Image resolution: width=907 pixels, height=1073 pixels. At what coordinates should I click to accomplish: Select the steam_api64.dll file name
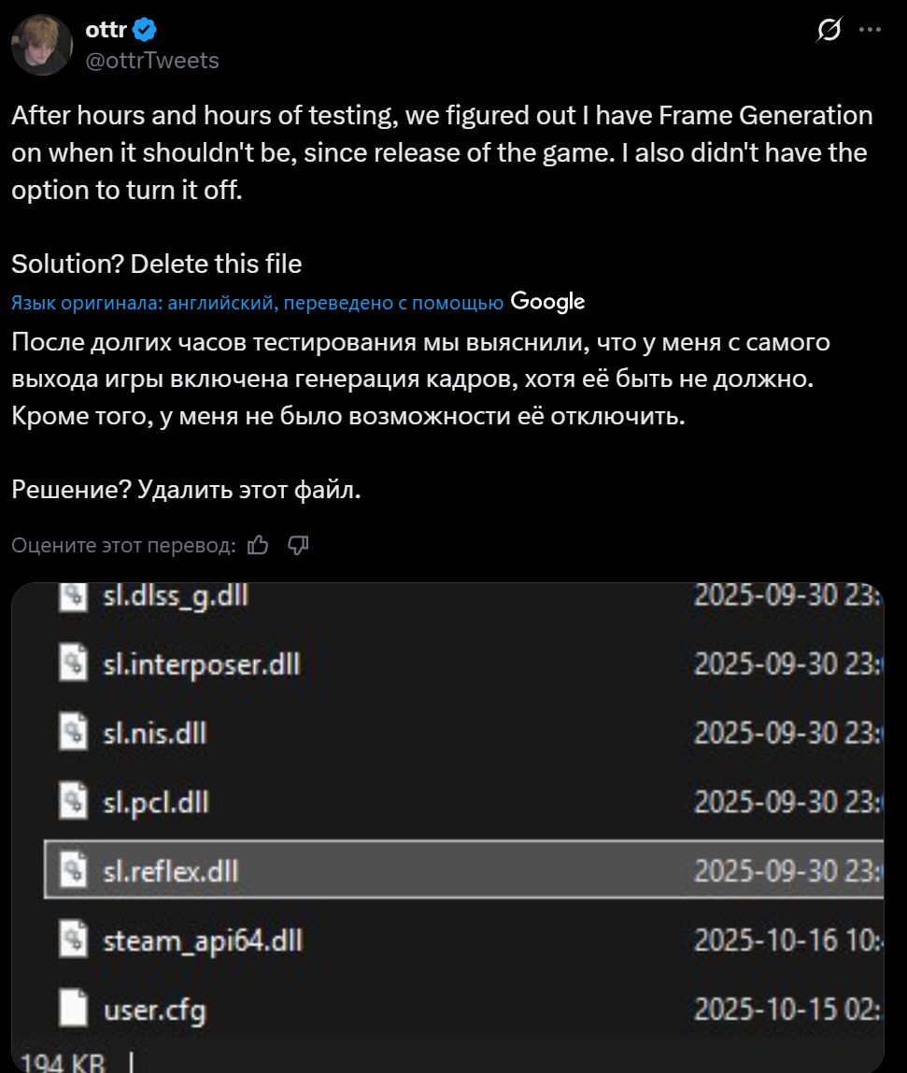click(x=202, y=939)
